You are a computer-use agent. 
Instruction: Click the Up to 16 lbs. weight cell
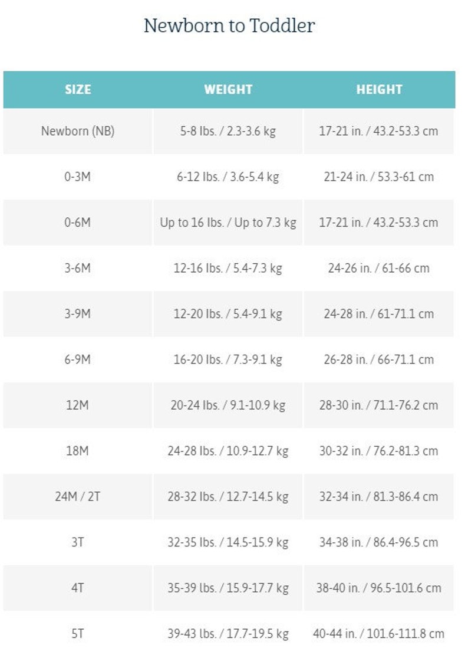click(x=228, y=222)
